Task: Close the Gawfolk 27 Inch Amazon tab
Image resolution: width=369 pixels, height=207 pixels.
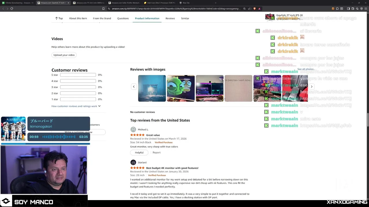Action: [68, 3]
